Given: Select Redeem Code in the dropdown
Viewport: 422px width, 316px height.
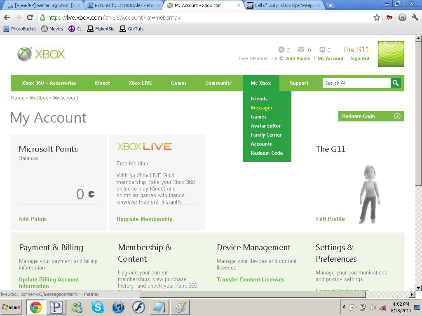Looking at the screenshot, I should coord(267,153).
